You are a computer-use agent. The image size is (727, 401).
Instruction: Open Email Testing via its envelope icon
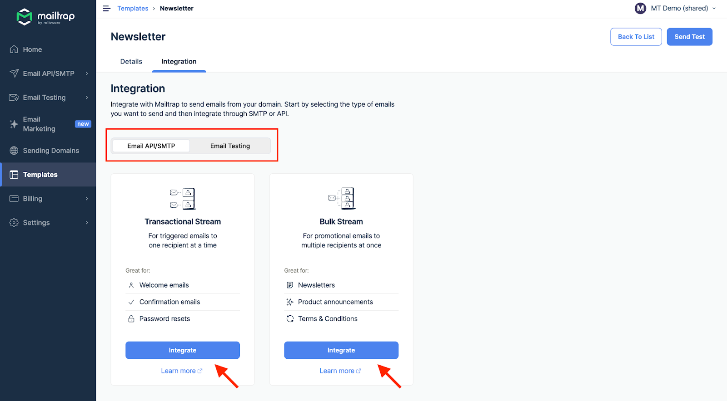(x=13, y=97)
